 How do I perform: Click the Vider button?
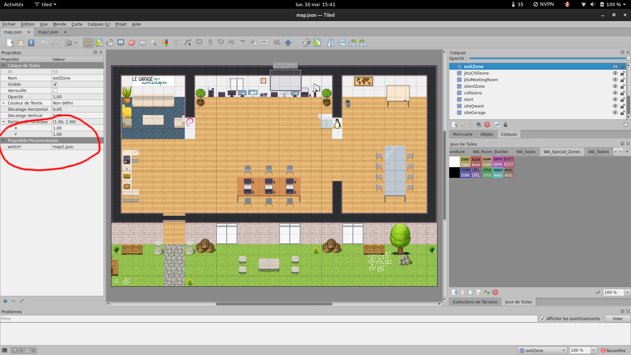618,319
